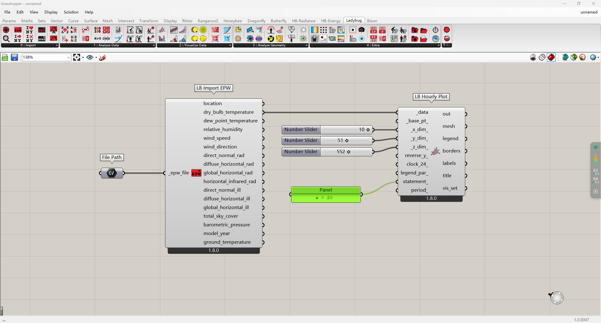Open the File menu
Screen dimensions: 601x323
(8, 12)
